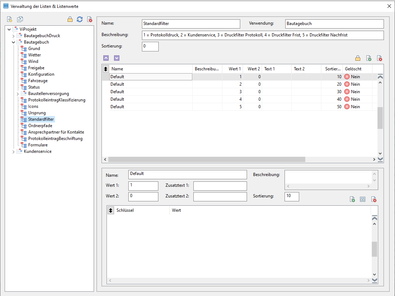Click the copy list icon above the tree

20,19
